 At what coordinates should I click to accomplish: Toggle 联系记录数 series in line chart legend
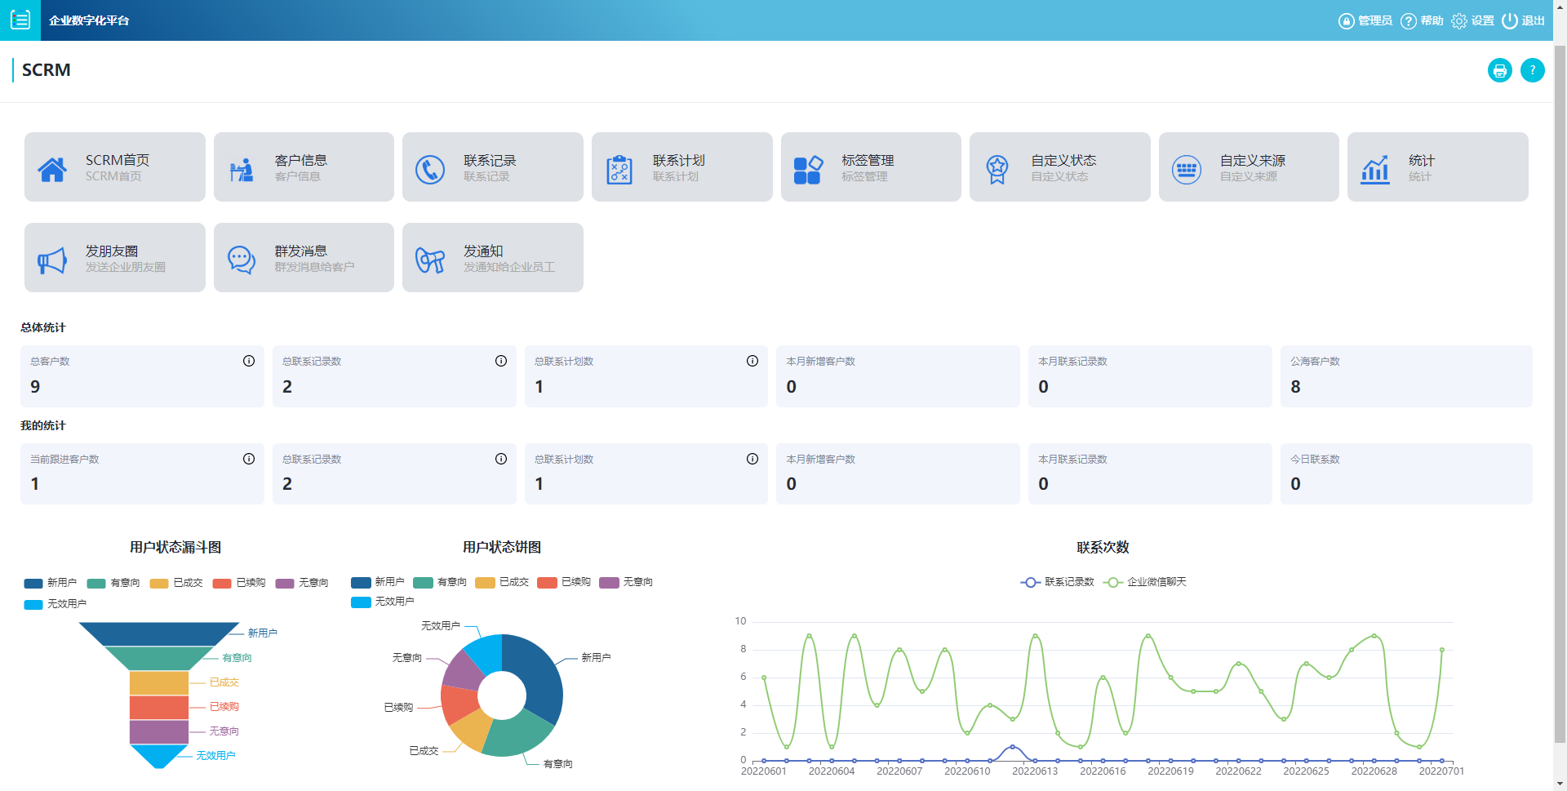[x=1058, y=582]
